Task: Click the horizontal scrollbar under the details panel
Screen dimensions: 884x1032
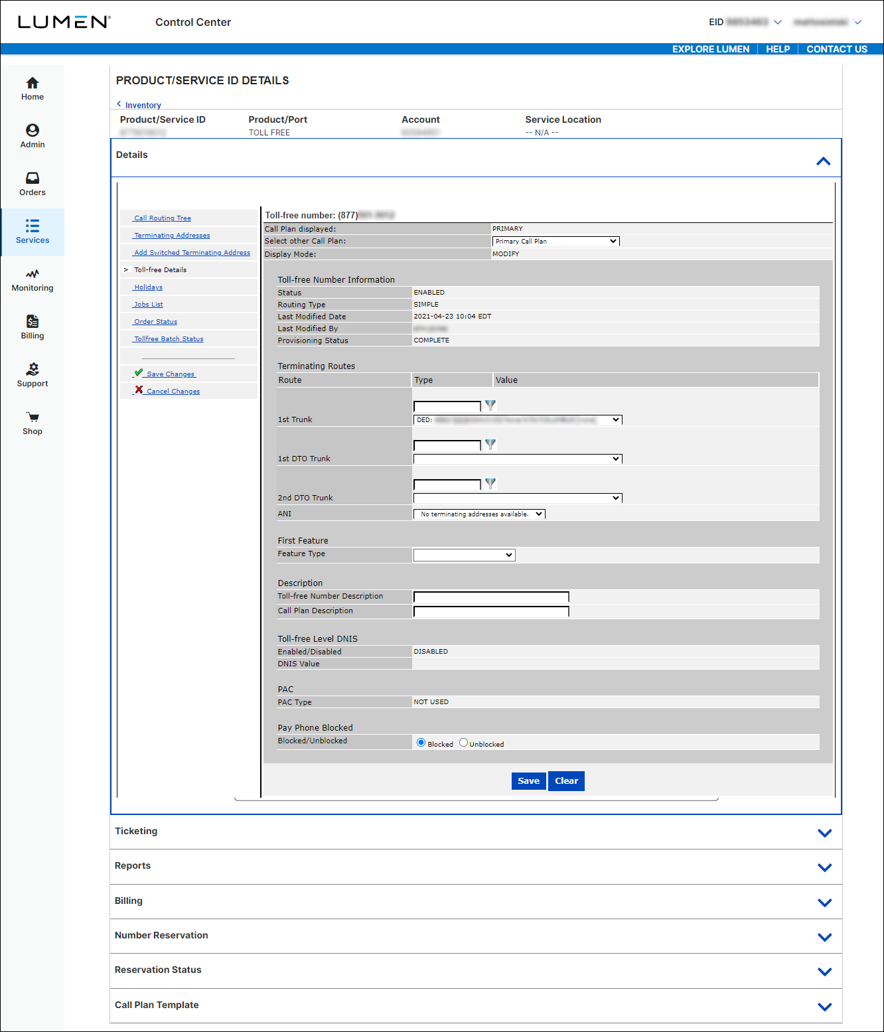Action: 477,800
